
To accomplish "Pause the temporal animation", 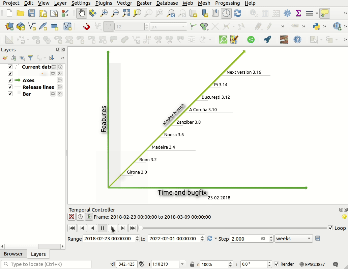I will click(102, 228).
